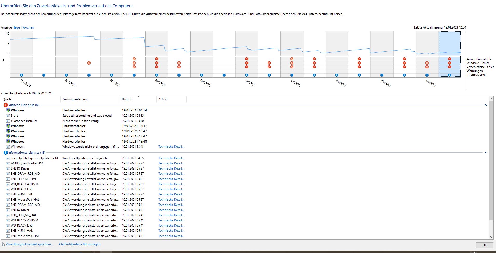This screenshot has width=496, height=253.
Task: Open Alle Problemberichte anzeigen link
Action: coord(79,244)
